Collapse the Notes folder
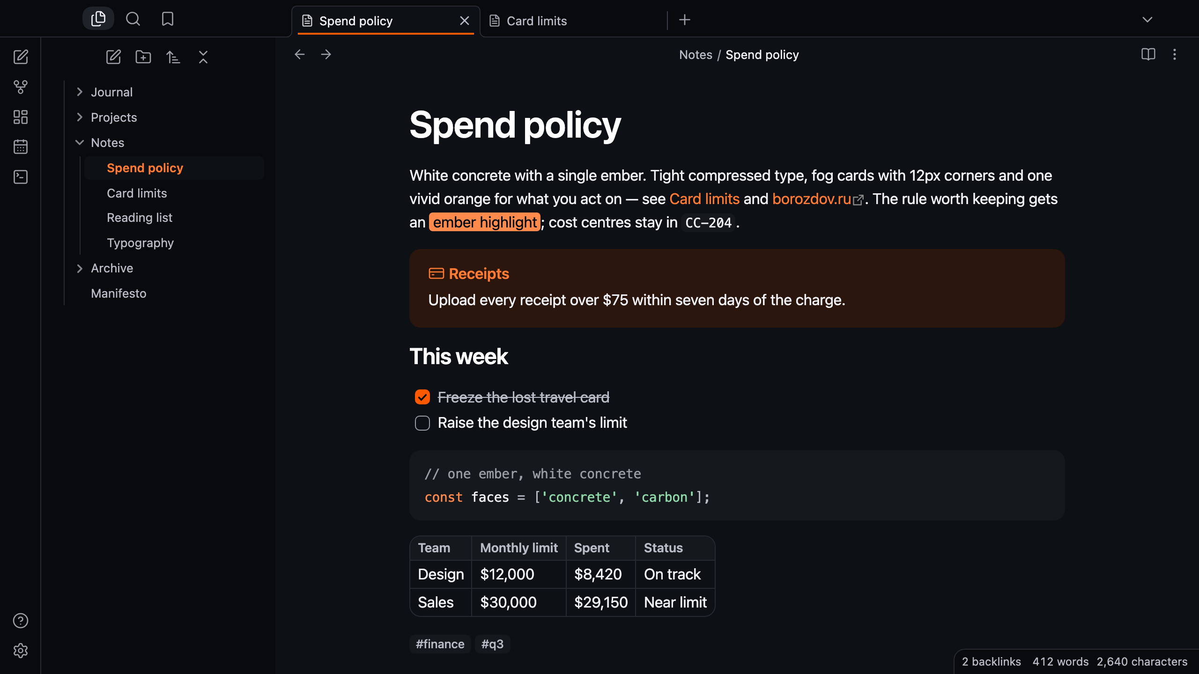1199x674 pixels. 80,142
